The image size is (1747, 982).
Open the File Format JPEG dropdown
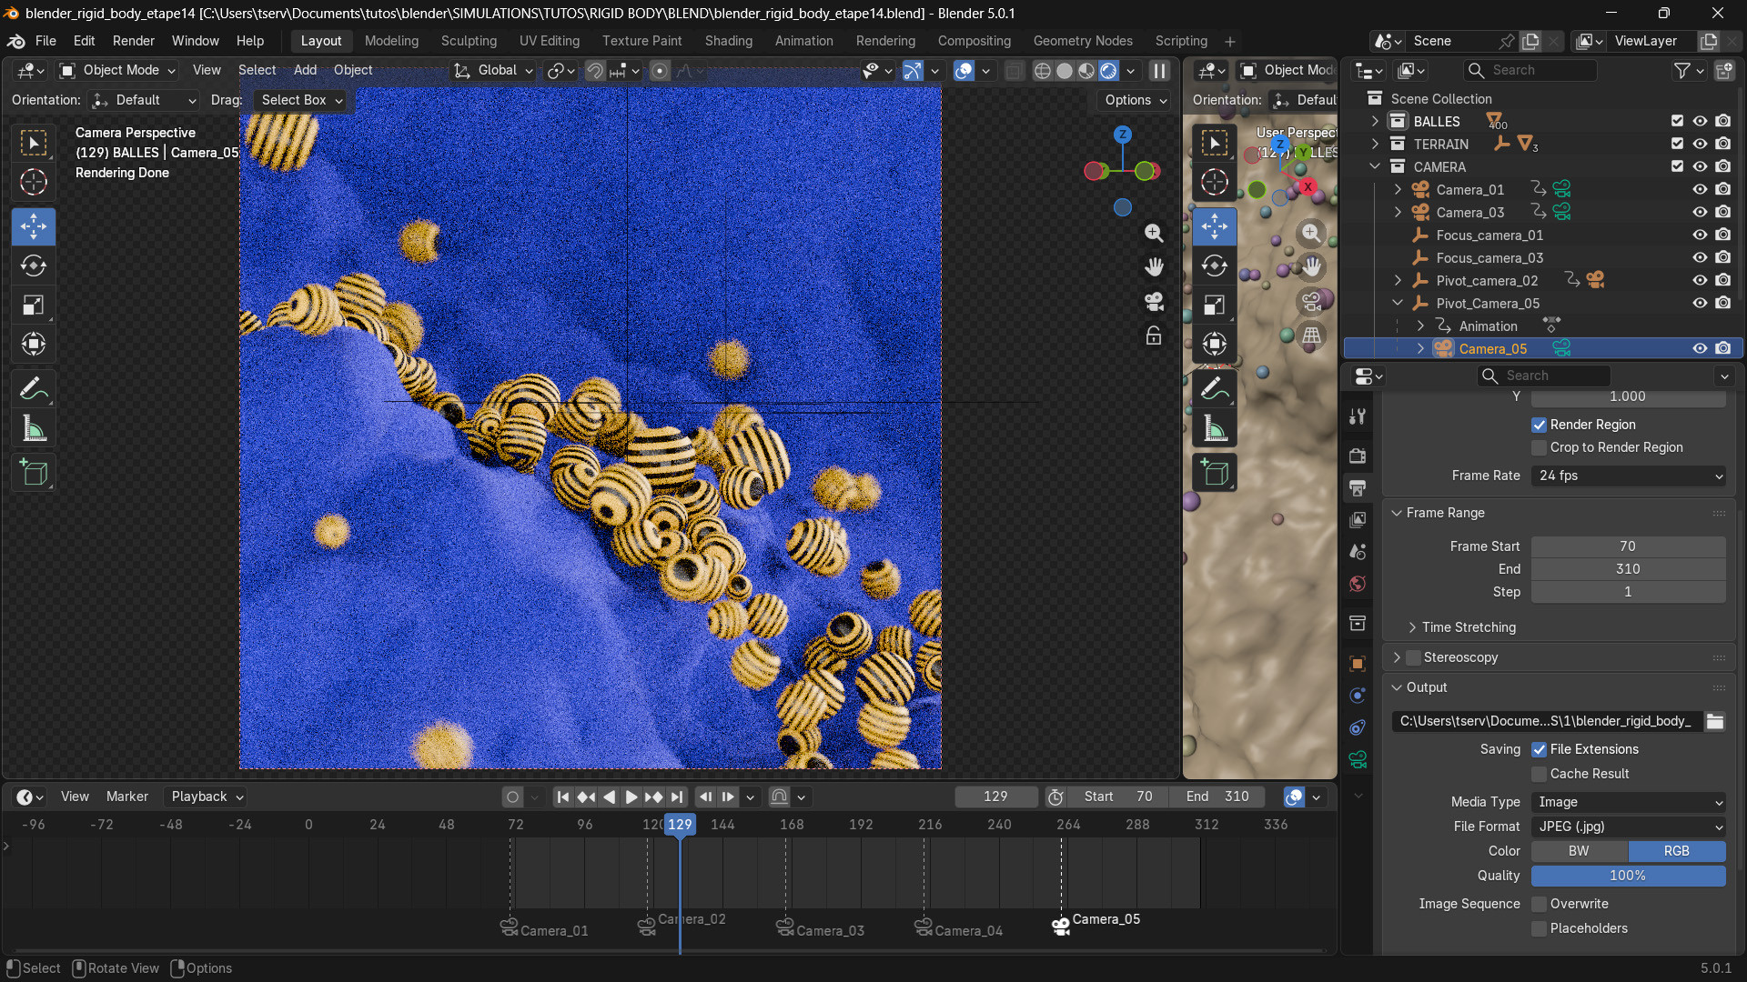pyautogui.click(x=1628, y=827)
